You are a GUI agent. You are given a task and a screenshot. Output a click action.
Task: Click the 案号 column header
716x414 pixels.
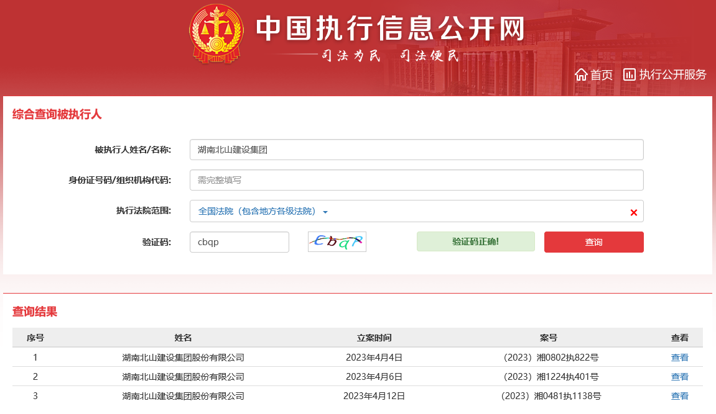coord(549,338)
